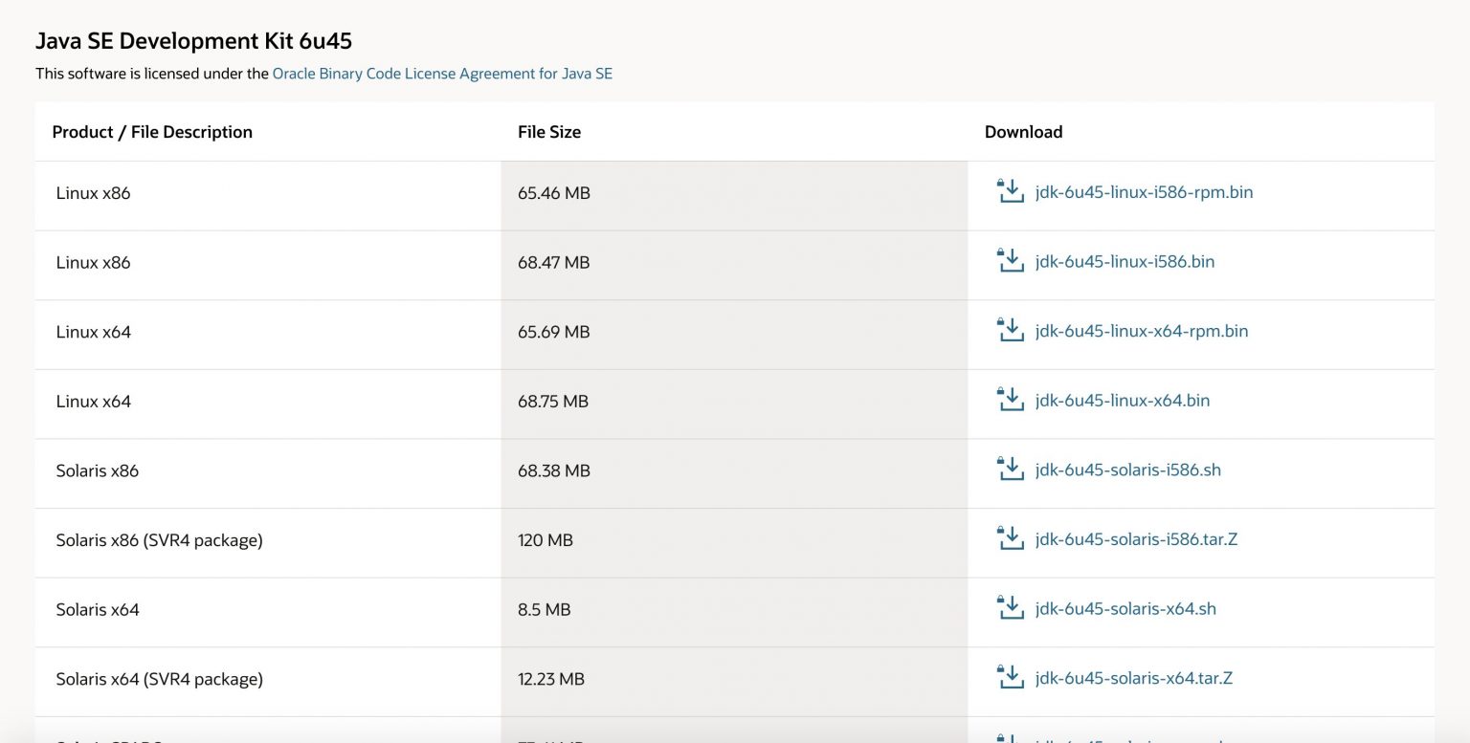Viewport: 1470px width, 743px height.
Task: Click download icon beside jdk-6u45-linux-i586.bin
Action: [1010, 261]
